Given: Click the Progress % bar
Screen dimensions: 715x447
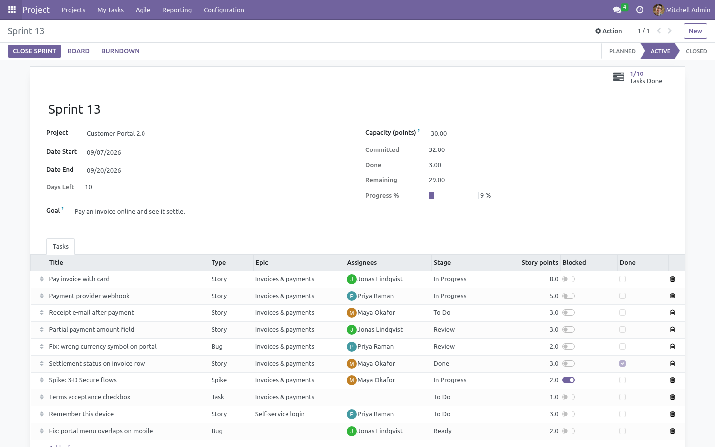Looking at the screenshot, I should 454,196.
